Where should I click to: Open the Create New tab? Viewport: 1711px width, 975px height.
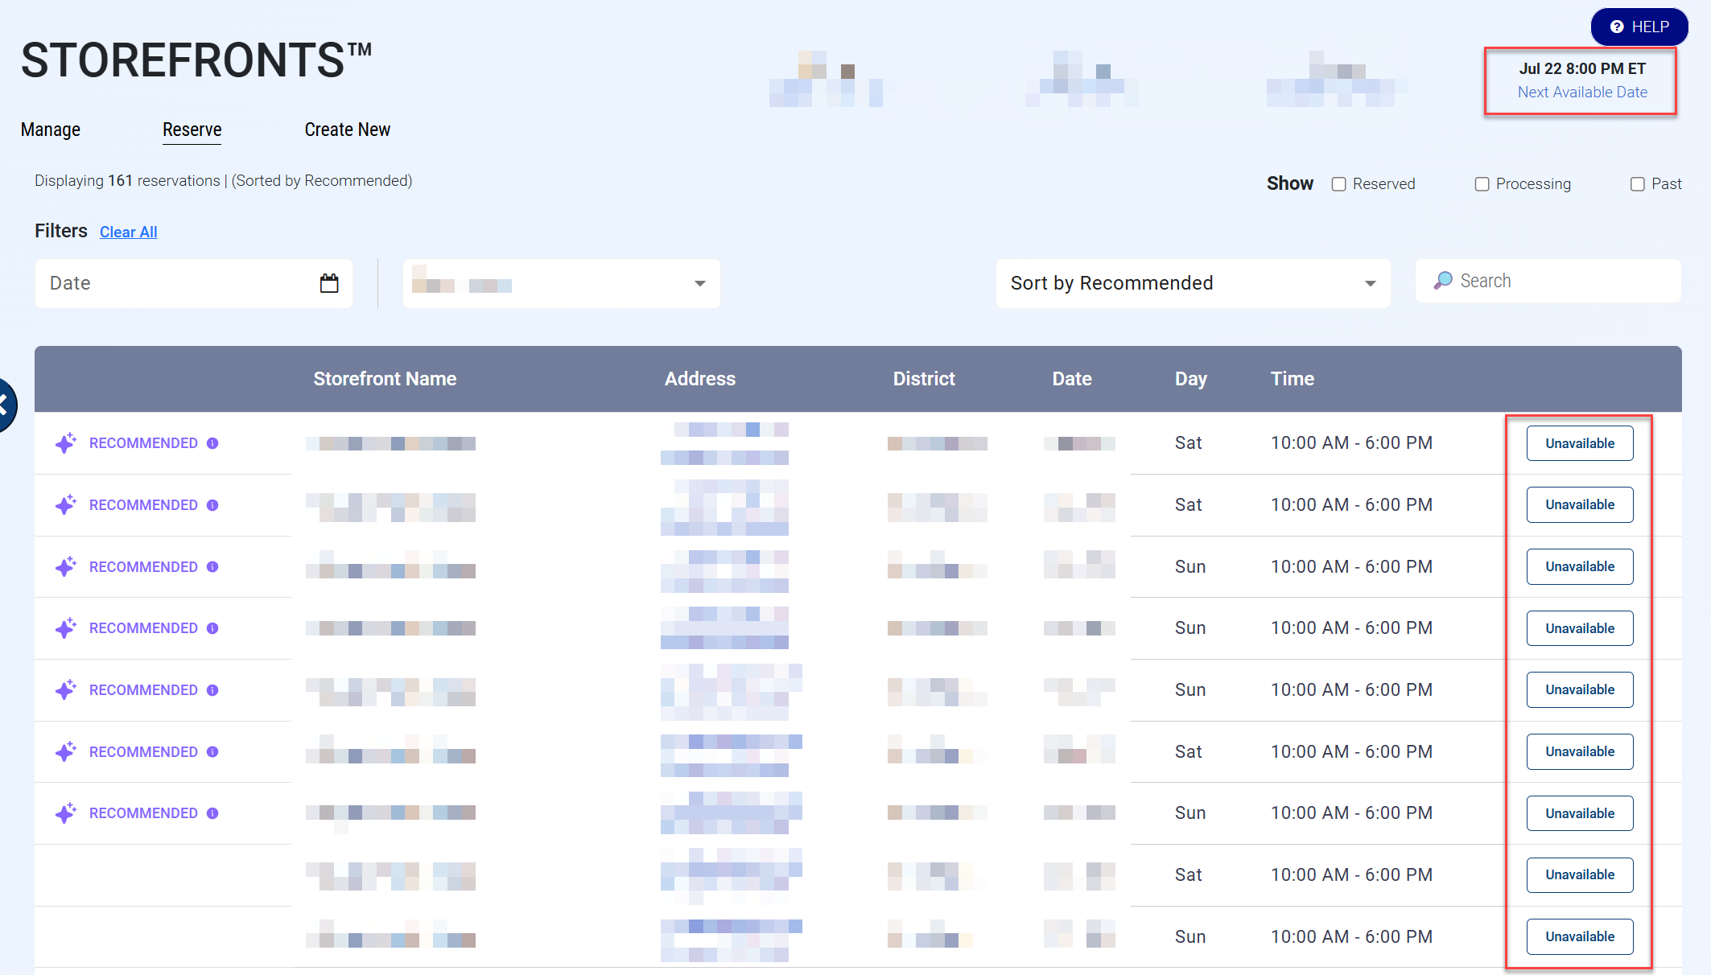pyautogui.click(x=347, y=130)
